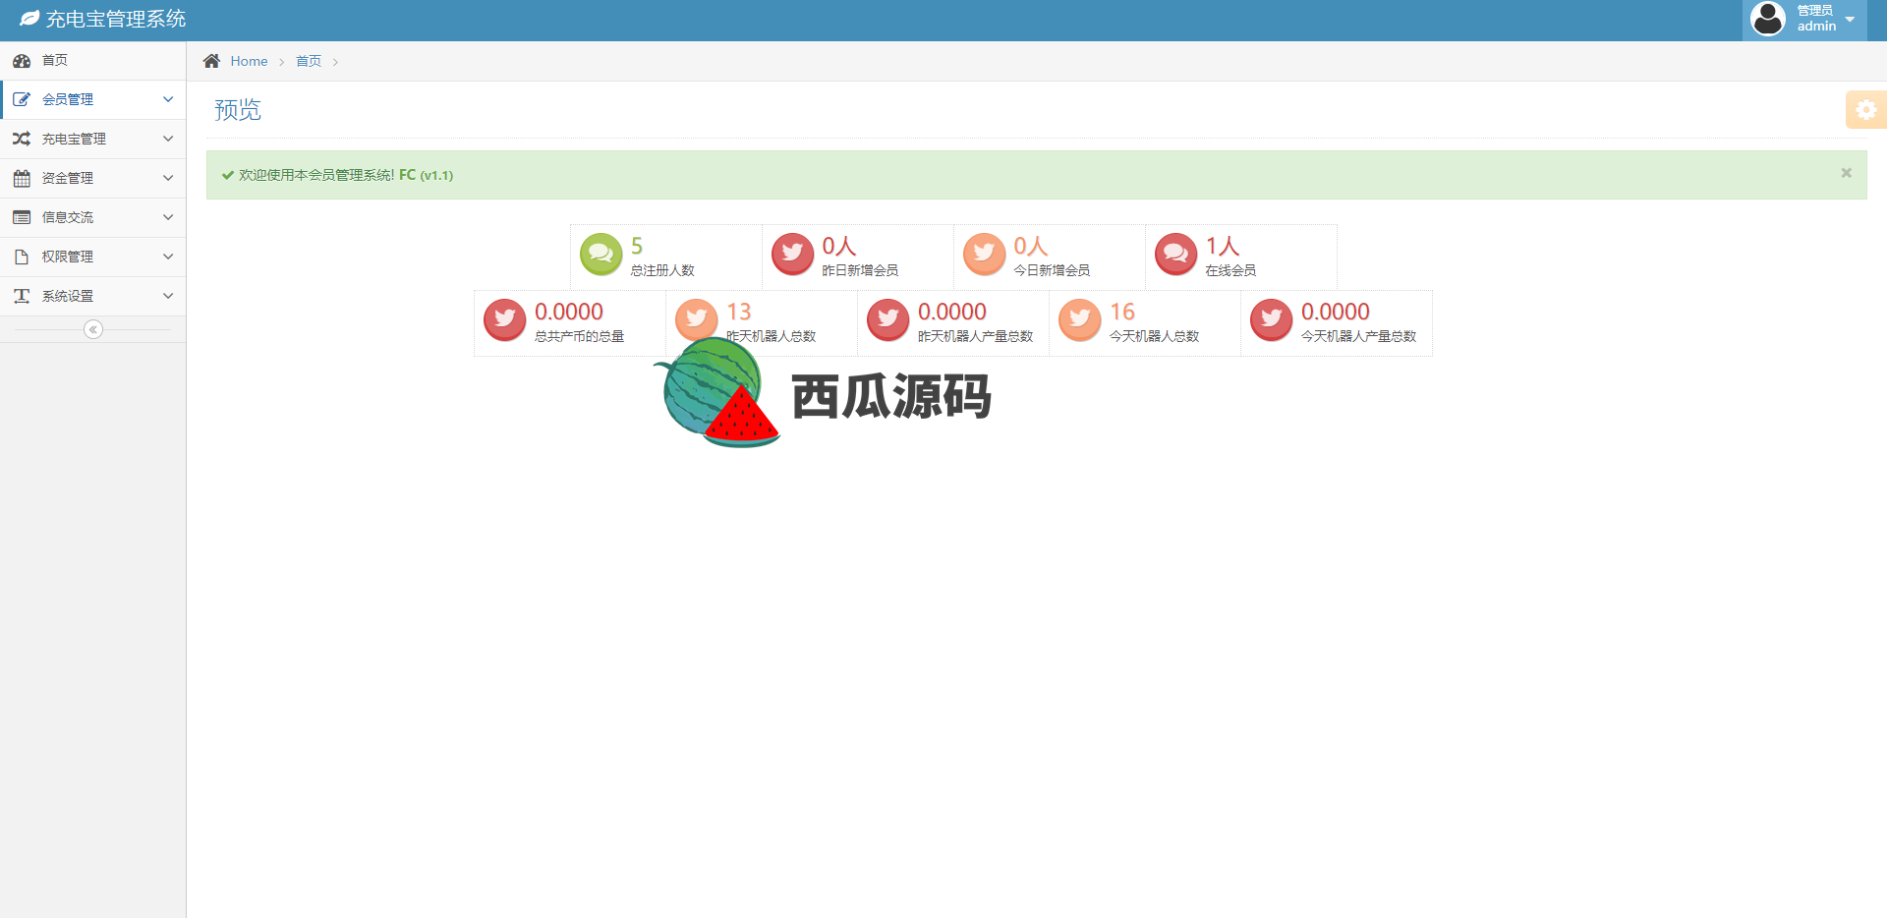This screenshot has width=1887, height=918.
Task: Click the 总注册人数 value 5
Action: 637,246
